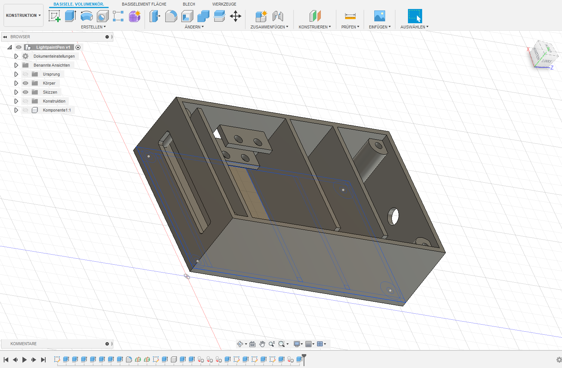
Task: Click the fillet feature in the timeline
Action: (x=129, y=359)
